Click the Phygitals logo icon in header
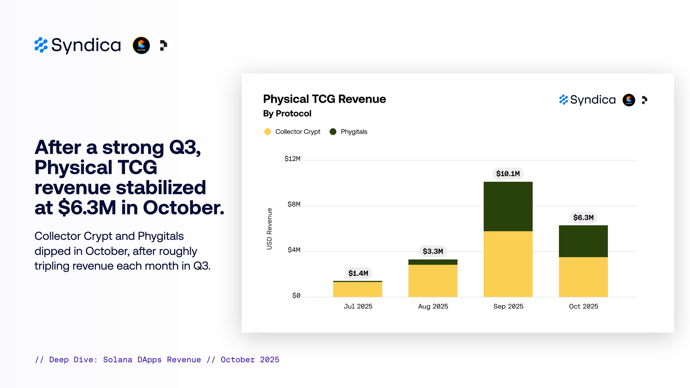Image resolution: width=690 pixels, height=388 pixels. 163,45
